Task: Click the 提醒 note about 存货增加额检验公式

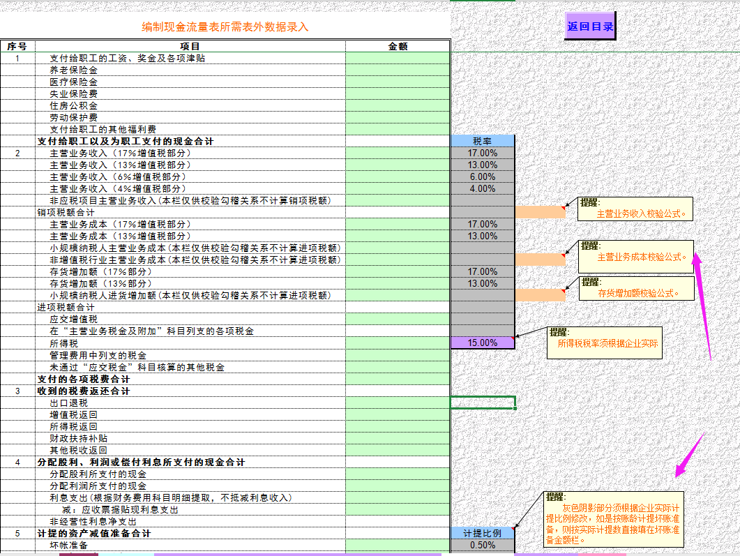Action: (635, 287)
